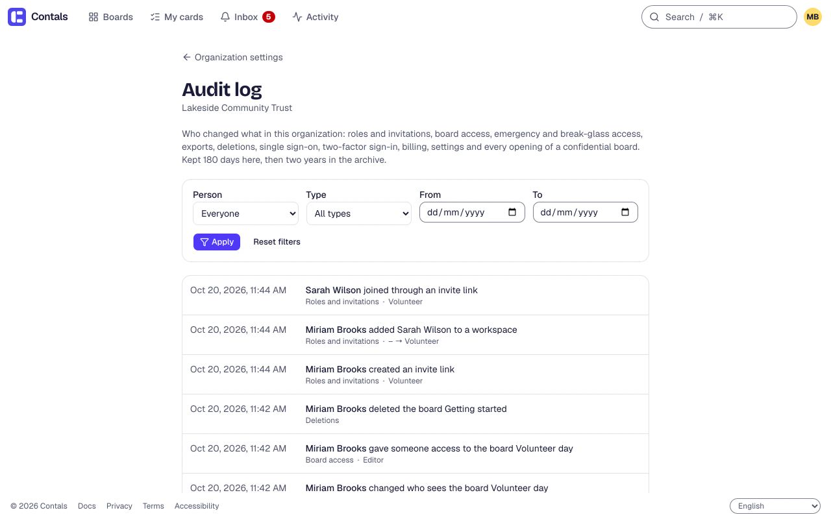The width and height of the screenshot is (831, 519).
Task: Select 'gave someone access to the board' entry
Action: [x=415, y=453]
